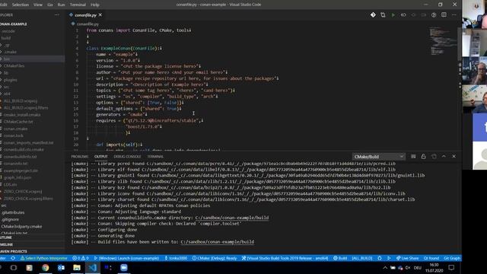Open the View menu

click(38, 5)
